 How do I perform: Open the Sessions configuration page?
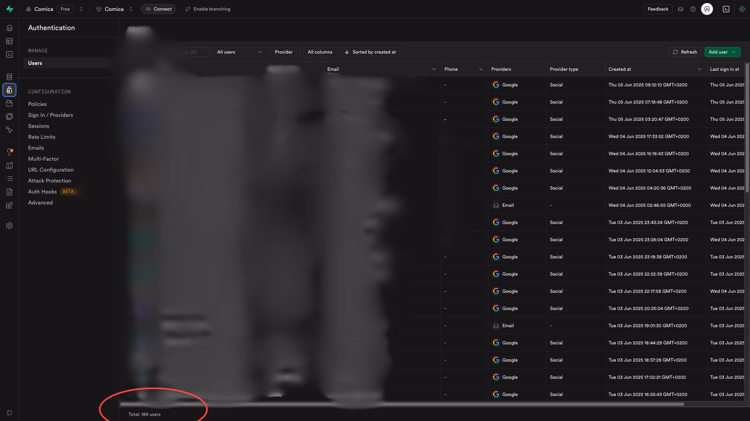click(x=39, y=126)
